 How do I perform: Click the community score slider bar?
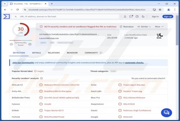click(x=21, y=40)
